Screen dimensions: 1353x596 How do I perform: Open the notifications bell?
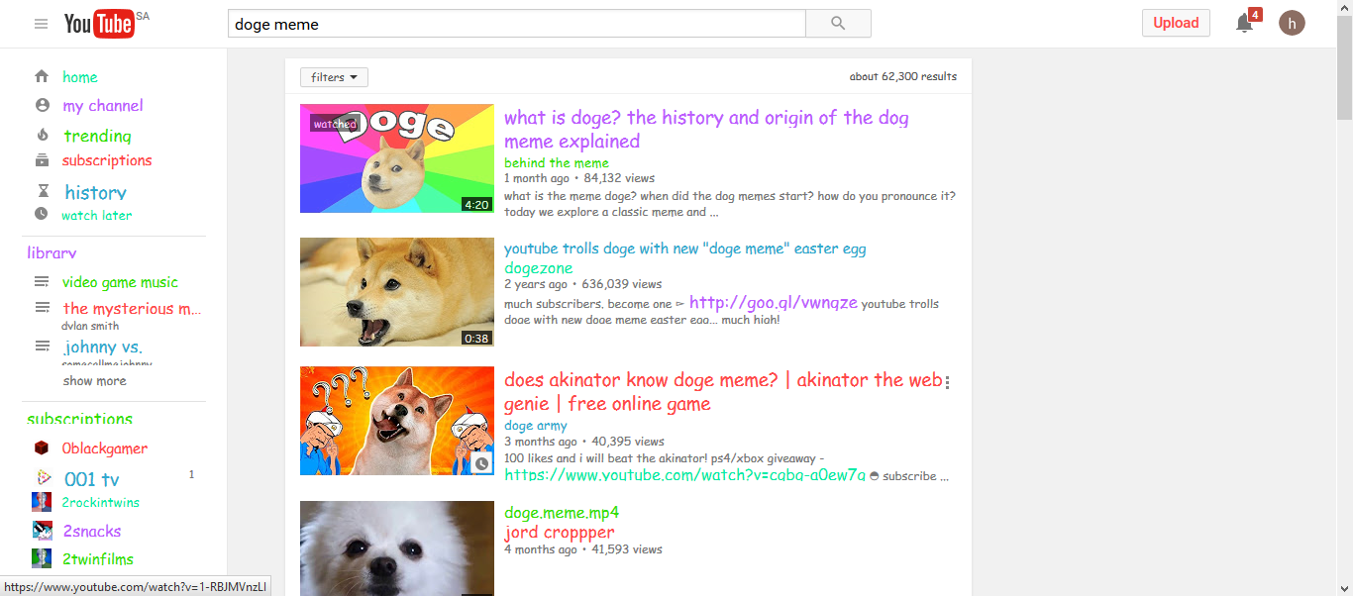point(1245,23)
